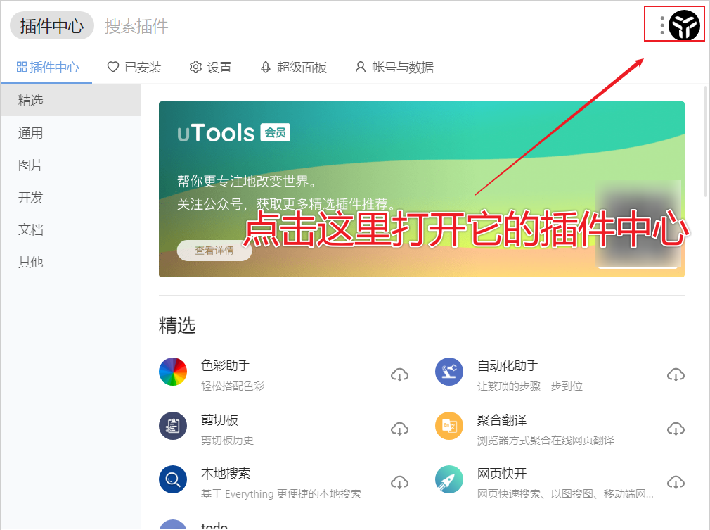
Task: Download the 网页快开 plugin
Action: pyautogui.click(x=676, y=482)
